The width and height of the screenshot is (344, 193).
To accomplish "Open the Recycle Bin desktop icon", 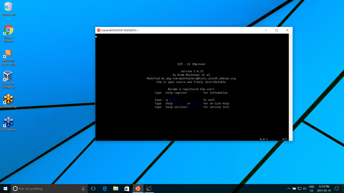I will [8, 7].
